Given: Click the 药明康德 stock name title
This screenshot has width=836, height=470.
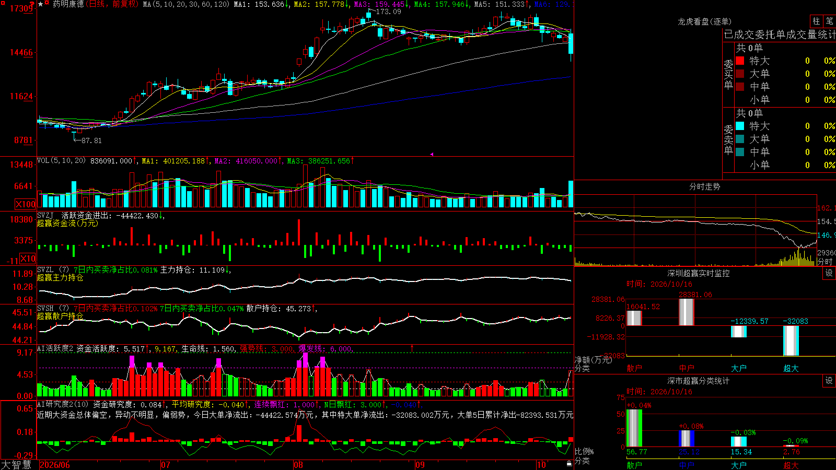Looking at the screenshot, I should click(68, 4).
